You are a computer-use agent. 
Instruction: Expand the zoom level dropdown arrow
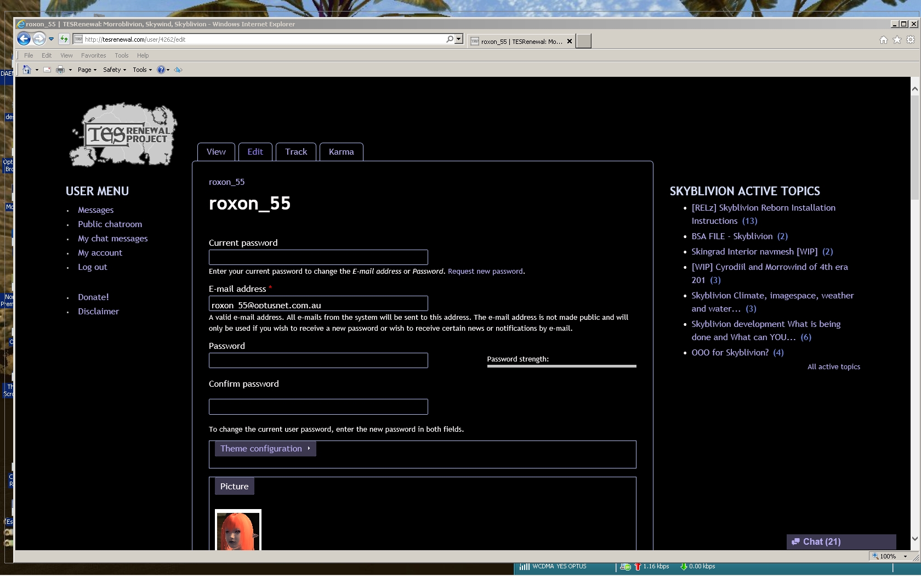(905, 556)
